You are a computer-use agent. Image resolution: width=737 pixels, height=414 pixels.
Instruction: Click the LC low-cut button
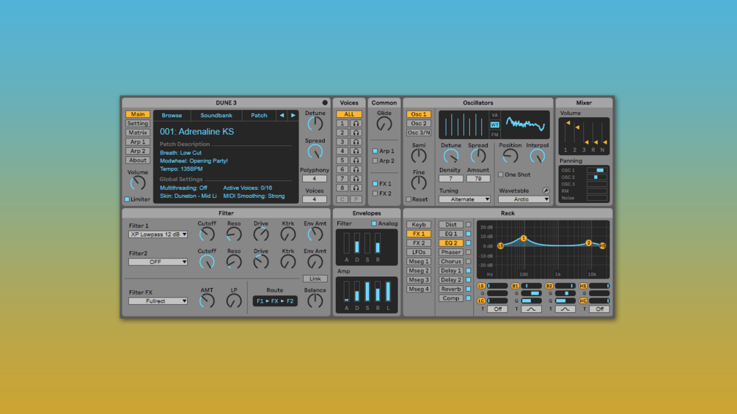[481, 301]
